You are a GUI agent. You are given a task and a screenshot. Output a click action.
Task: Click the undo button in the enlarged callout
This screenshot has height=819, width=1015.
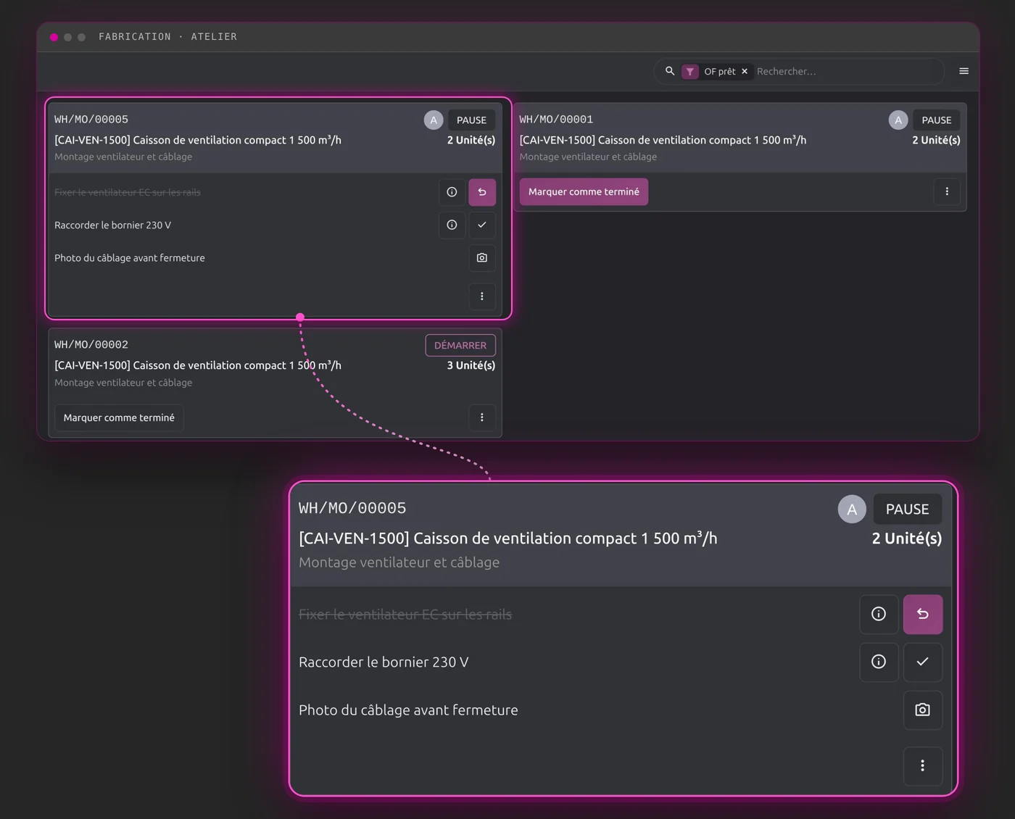pos(923,614)
